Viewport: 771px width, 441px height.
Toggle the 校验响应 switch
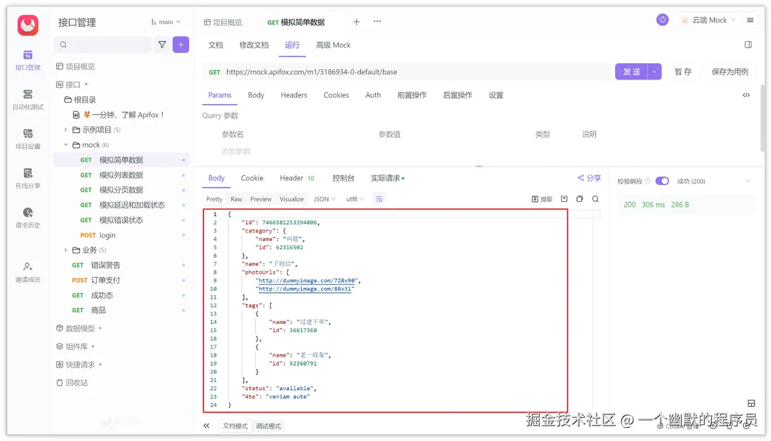pos(662,181)
